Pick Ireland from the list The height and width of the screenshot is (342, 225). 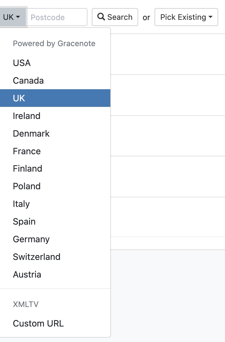tap(27, 116)
